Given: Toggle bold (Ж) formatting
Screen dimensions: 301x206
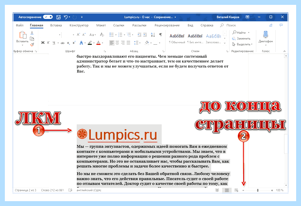Looking at the screenshot, I should [43, 43].
